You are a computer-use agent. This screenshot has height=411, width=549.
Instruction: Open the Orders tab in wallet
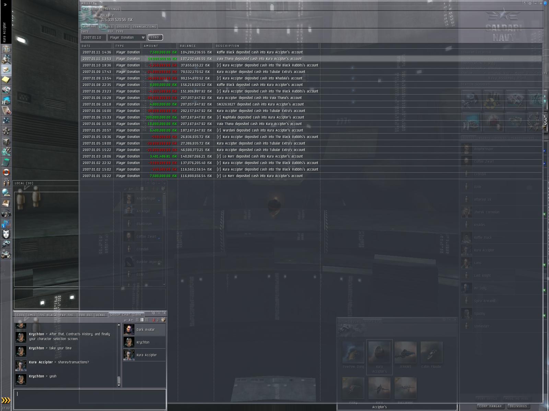pyautogui.click(x=123, y=27)
